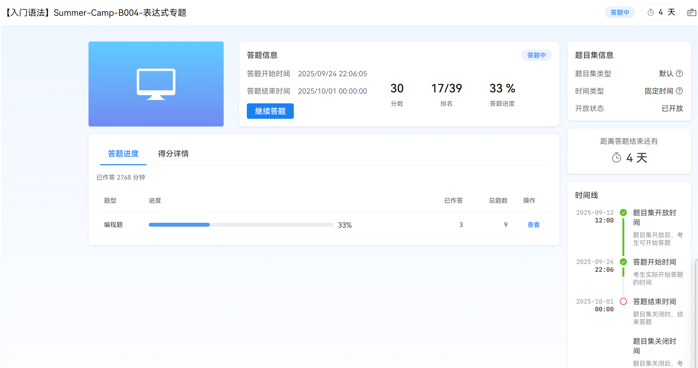
Task: Click help icon next to 固定时间
Action: pos(679,91)
